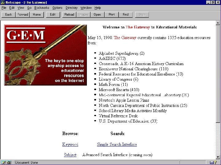The height and width of the screenshot is (165, 221).
Task: Click the Edit toolbar button
Action: [x=53, y=15]
